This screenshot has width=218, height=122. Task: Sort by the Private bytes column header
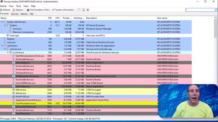click(x=67, y=18)
